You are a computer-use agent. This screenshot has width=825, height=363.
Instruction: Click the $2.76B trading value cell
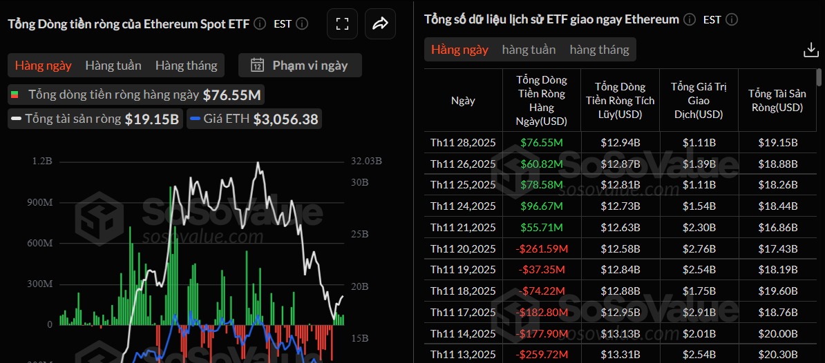[x=699, y=248]
